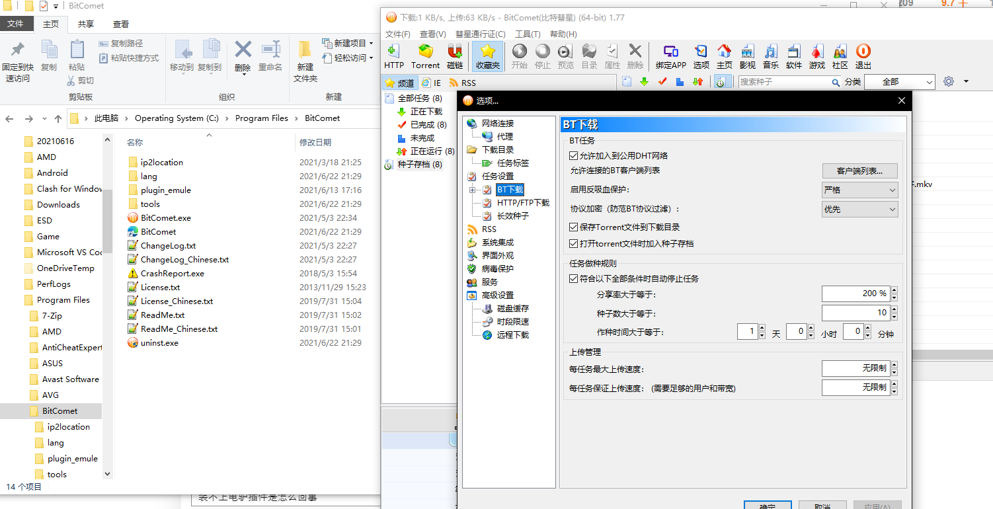The height and width of the screenshot is (509, 993).
Task: Click the 预览 preview icon
Action: pos(566,57)
